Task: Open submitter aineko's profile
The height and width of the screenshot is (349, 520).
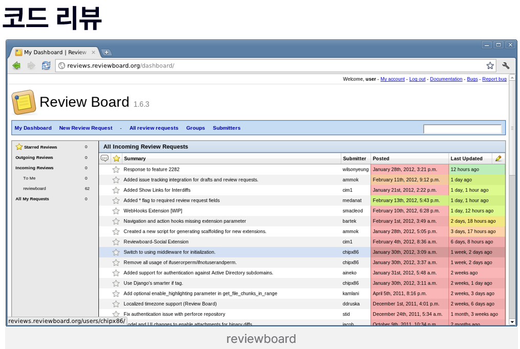Action: [x=349, y=273]
